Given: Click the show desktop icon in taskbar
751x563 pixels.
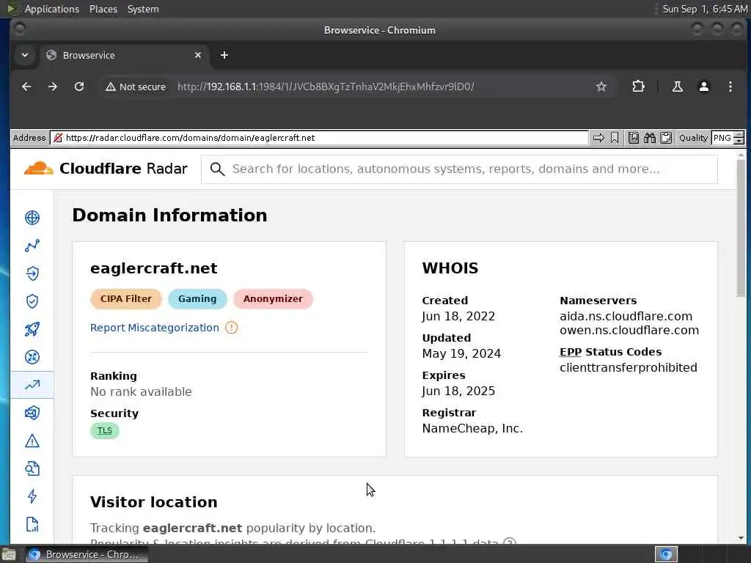Looking at the screenshot, I should click(x=8, y=554).
